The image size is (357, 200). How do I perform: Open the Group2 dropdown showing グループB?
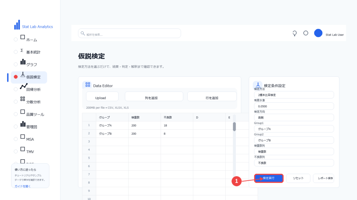click(x=294, y=140)
